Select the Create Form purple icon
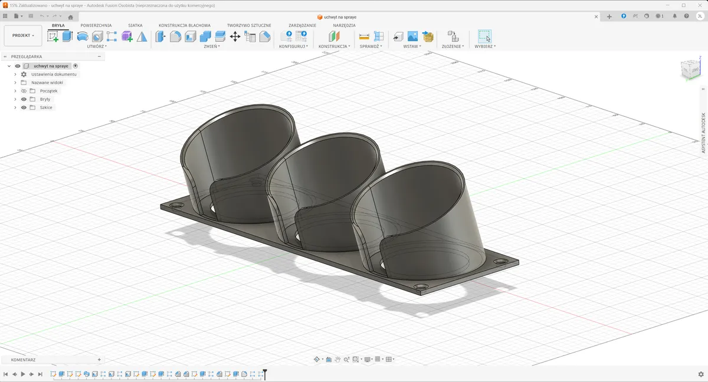This screenshot has height=382, width=708. click(127, 37)
